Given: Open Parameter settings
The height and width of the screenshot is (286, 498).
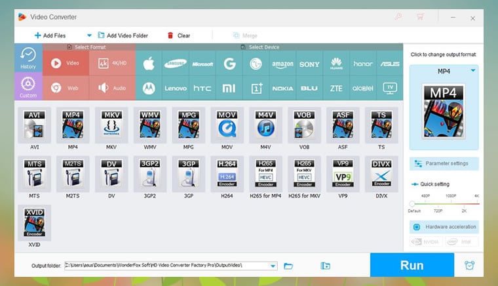Looking at the screenshot, I should pos(444,163).
